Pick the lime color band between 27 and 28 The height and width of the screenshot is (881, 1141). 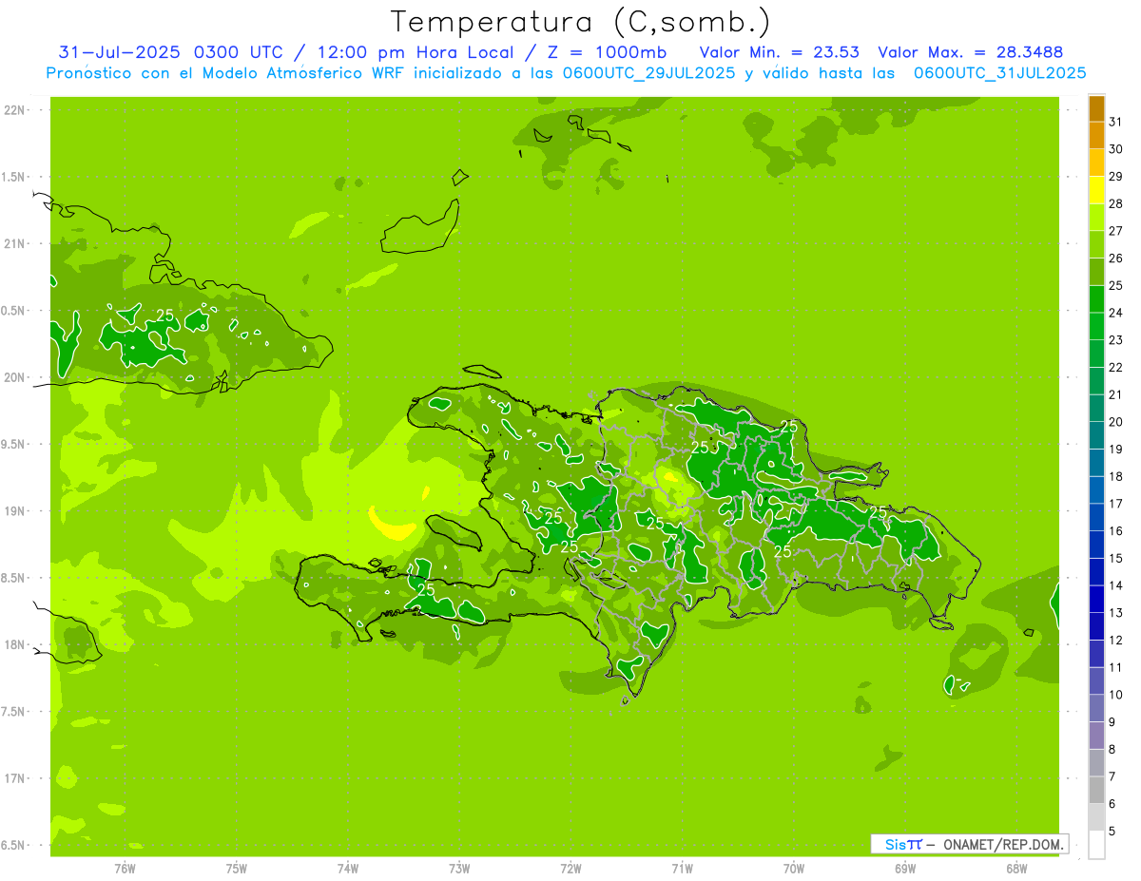(x=1096, y=218)
